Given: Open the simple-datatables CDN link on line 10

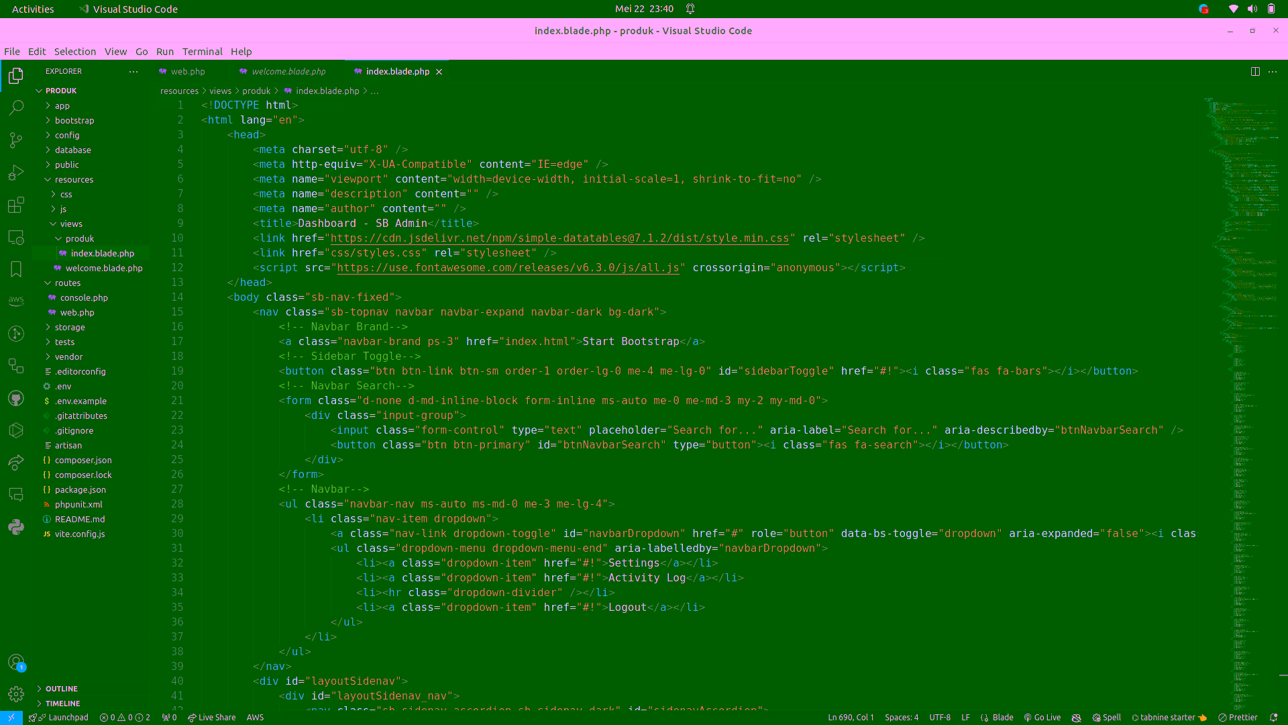Looking at the screenshot, I should pos(560,238).
